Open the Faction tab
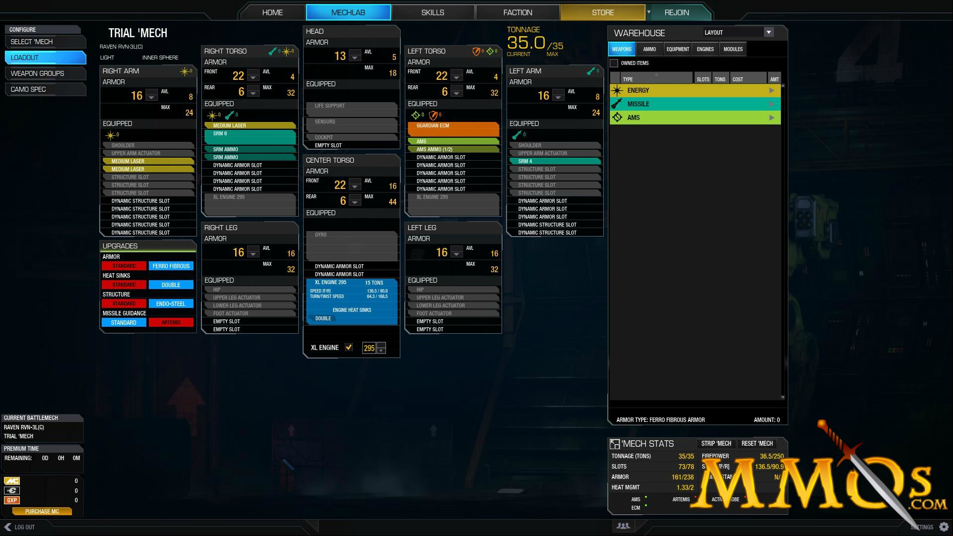Image resolution: width=953 pixels, height=536 pixels. point(517,12)
